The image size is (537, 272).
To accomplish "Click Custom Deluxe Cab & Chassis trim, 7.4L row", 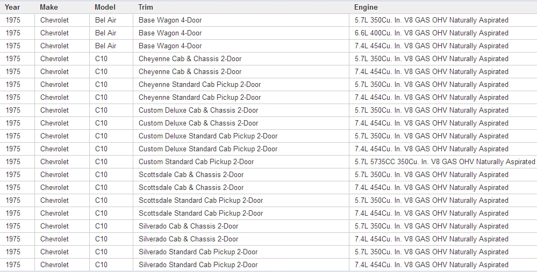I will click(x=241, y=123).
